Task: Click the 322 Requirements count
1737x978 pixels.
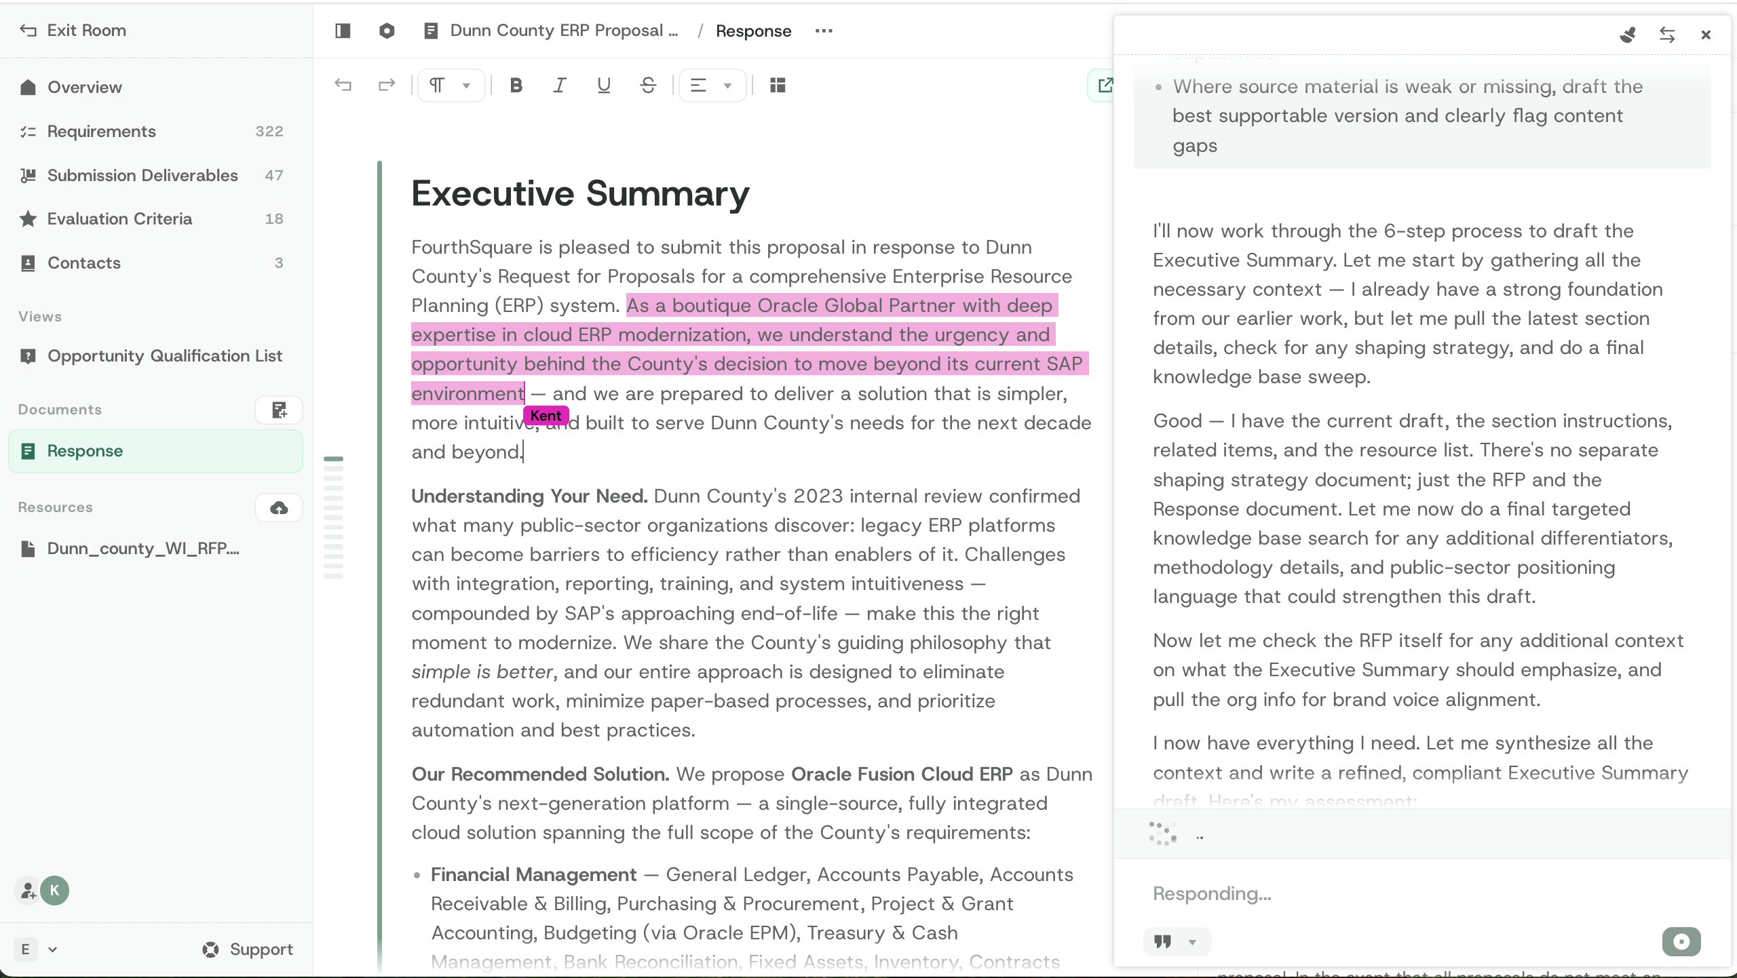Action: pos(269,132)
